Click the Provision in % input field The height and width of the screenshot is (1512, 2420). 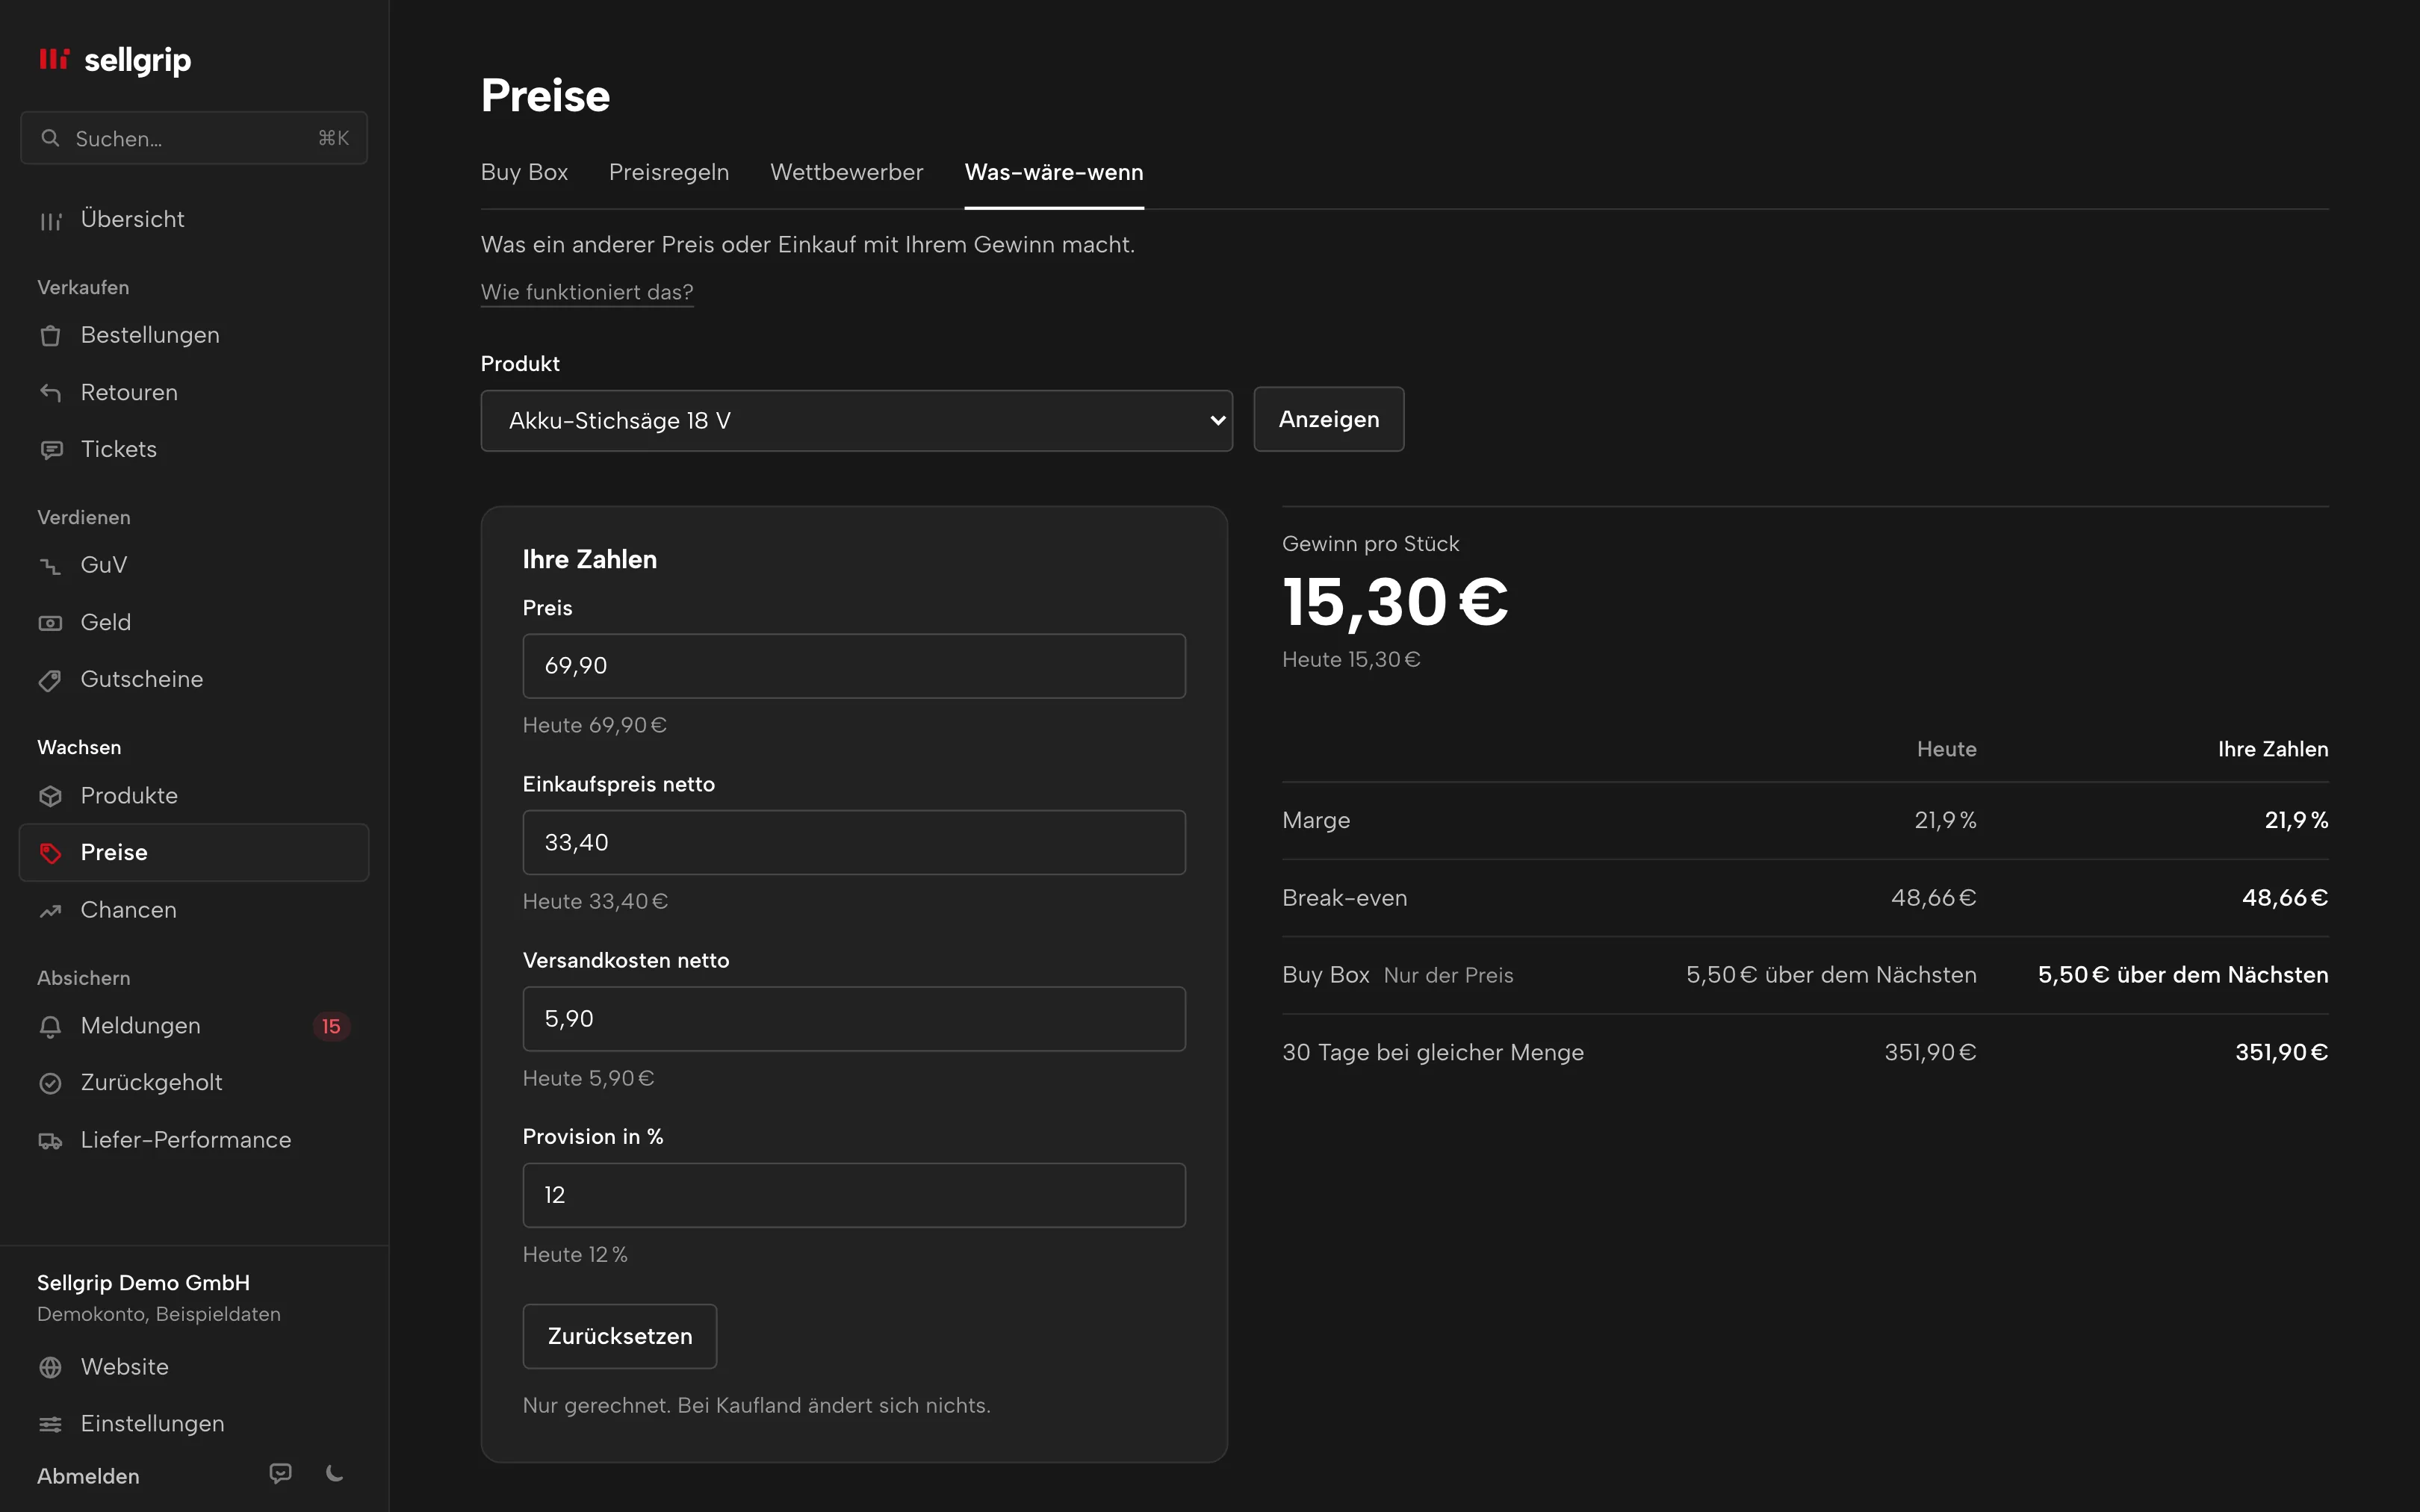pyautogui.click(x=854, y=1195)
